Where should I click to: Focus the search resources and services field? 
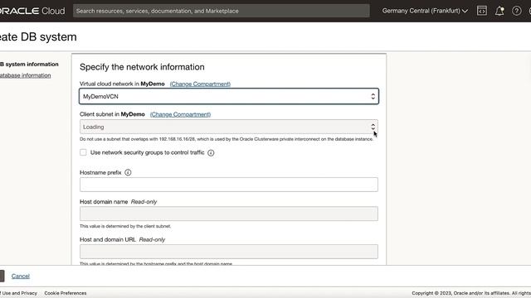(x=222, y=11)
